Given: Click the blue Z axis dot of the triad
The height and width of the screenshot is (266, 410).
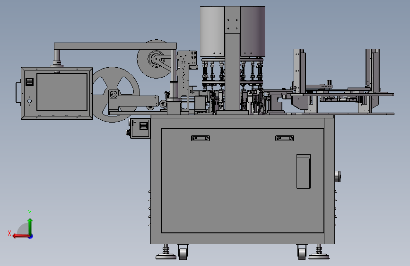Looking at the screenshot, I should (31, 236).
